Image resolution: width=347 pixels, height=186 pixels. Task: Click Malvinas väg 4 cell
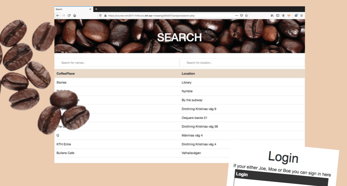192,135
